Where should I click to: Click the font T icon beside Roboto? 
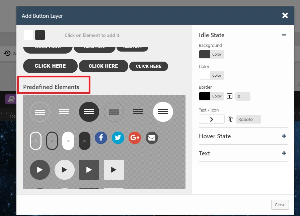click(x=230, y=119)
